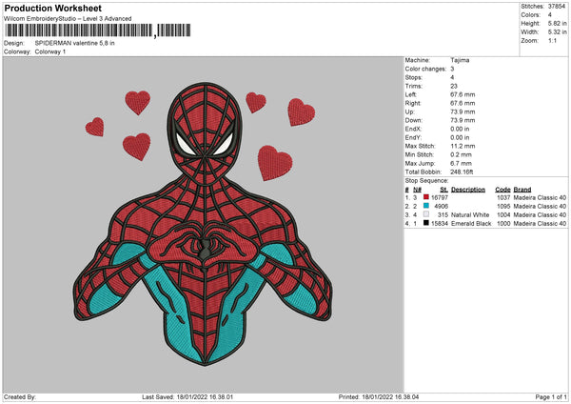The height and width of the screenshot is (404, 571).
Task: Click the Code column header
Action: click(x=502, y=189)
